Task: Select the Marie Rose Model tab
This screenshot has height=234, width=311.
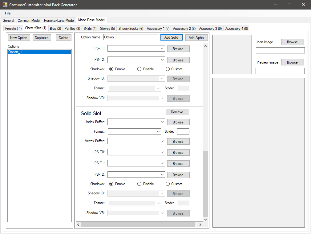Action: [x=91, y=20]
